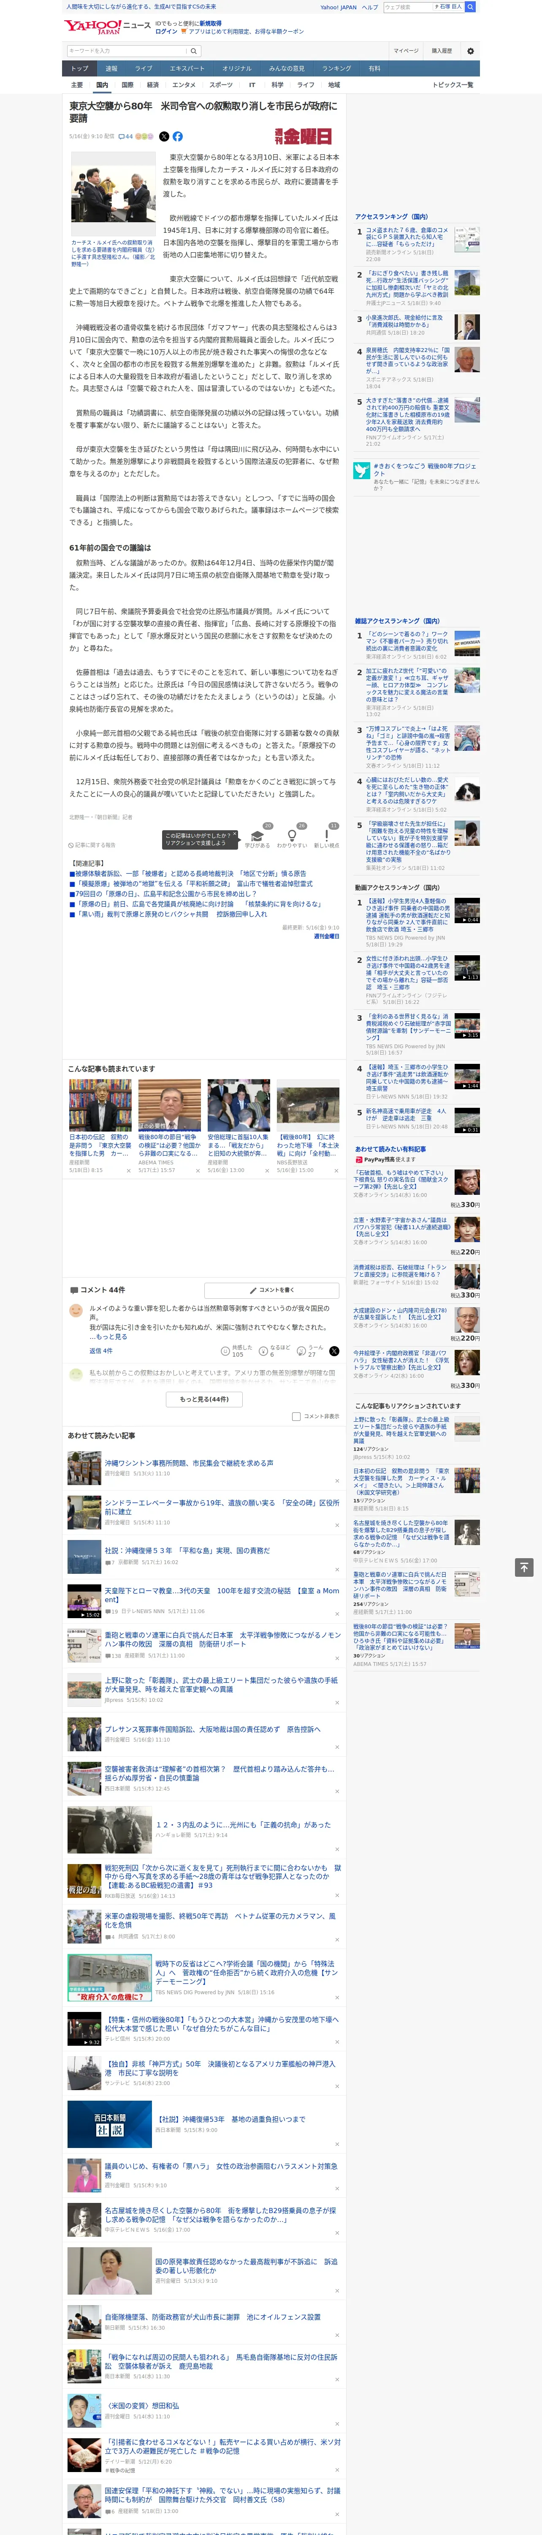Open the 週刊金曜日 publisher logo

pyautogui.click(x=303, y=137)
